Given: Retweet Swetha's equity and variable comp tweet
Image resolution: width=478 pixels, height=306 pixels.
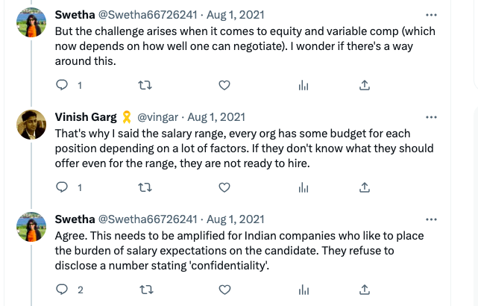Looking at the screenshot, I should 145,85.
